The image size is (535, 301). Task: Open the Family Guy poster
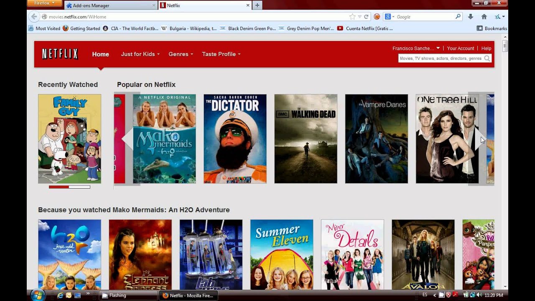69,139
